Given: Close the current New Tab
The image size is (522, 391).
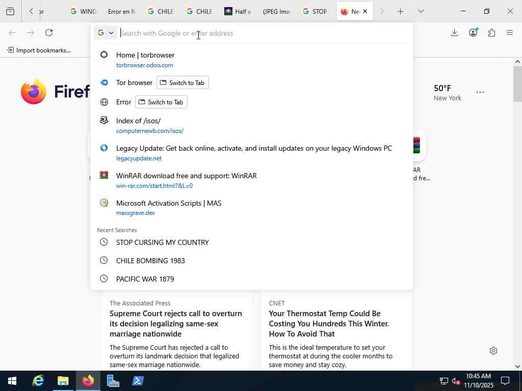Looking at the screenshot, I should pos(365,11).
